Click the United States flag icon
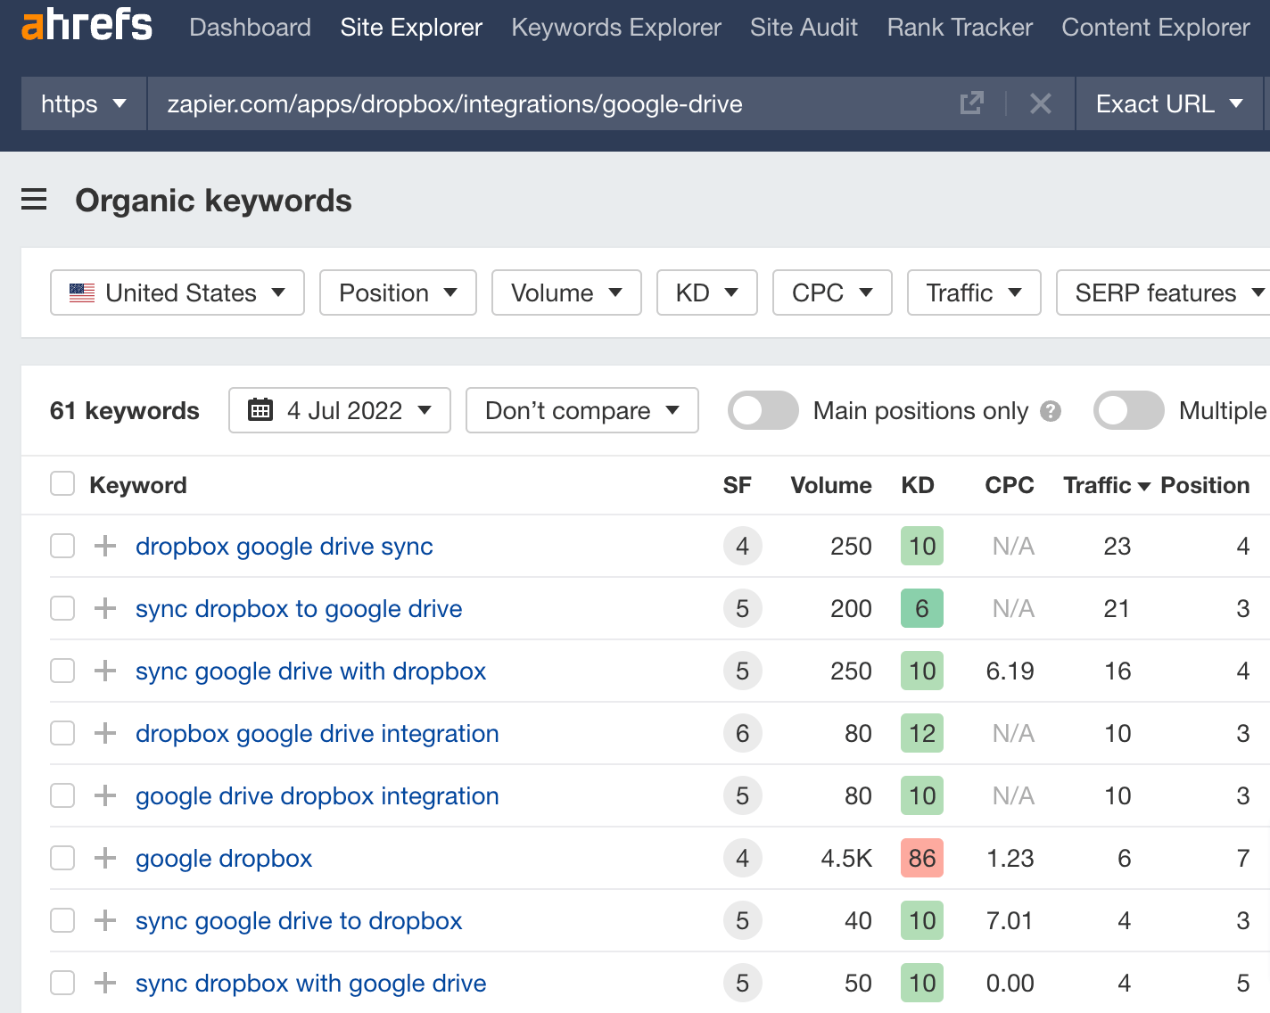This screenshot has width=1270, height=1013. tap(82, 292)
